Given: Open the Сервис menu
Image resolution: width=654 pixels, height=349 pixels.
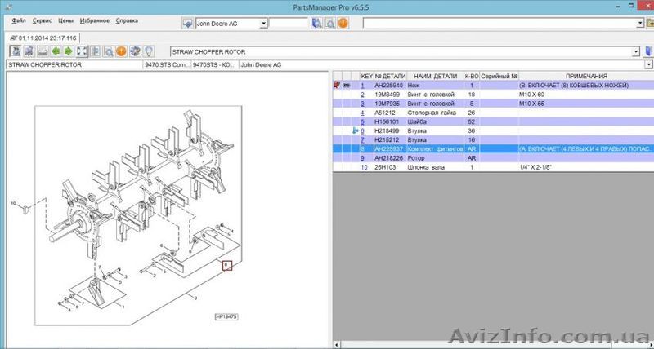Looking at the screenshot, I should tap(41, 20).
